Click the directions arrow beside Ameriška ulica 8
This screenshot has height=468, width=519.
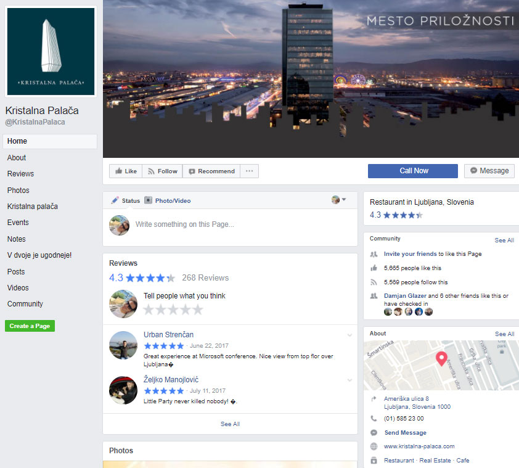coord(374,399)
